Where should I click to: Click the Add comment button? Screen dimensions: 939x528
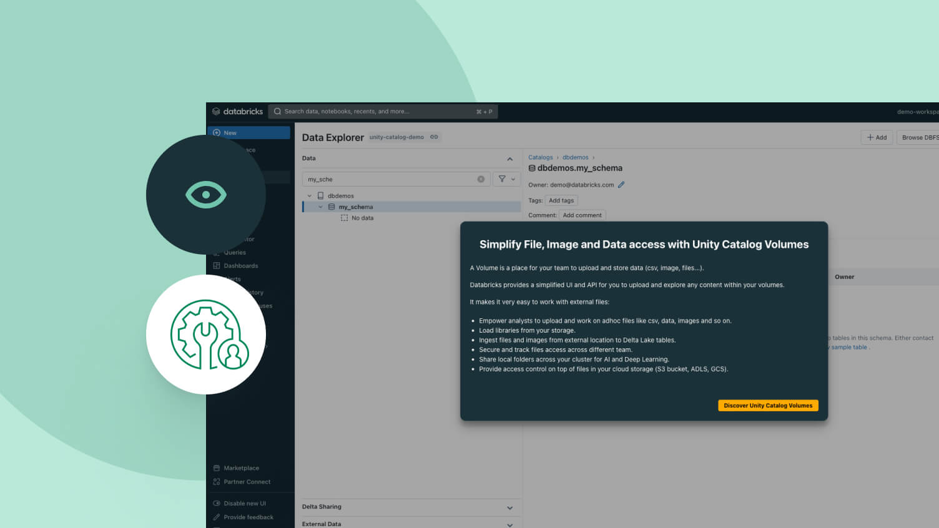[x=582, y=215]
